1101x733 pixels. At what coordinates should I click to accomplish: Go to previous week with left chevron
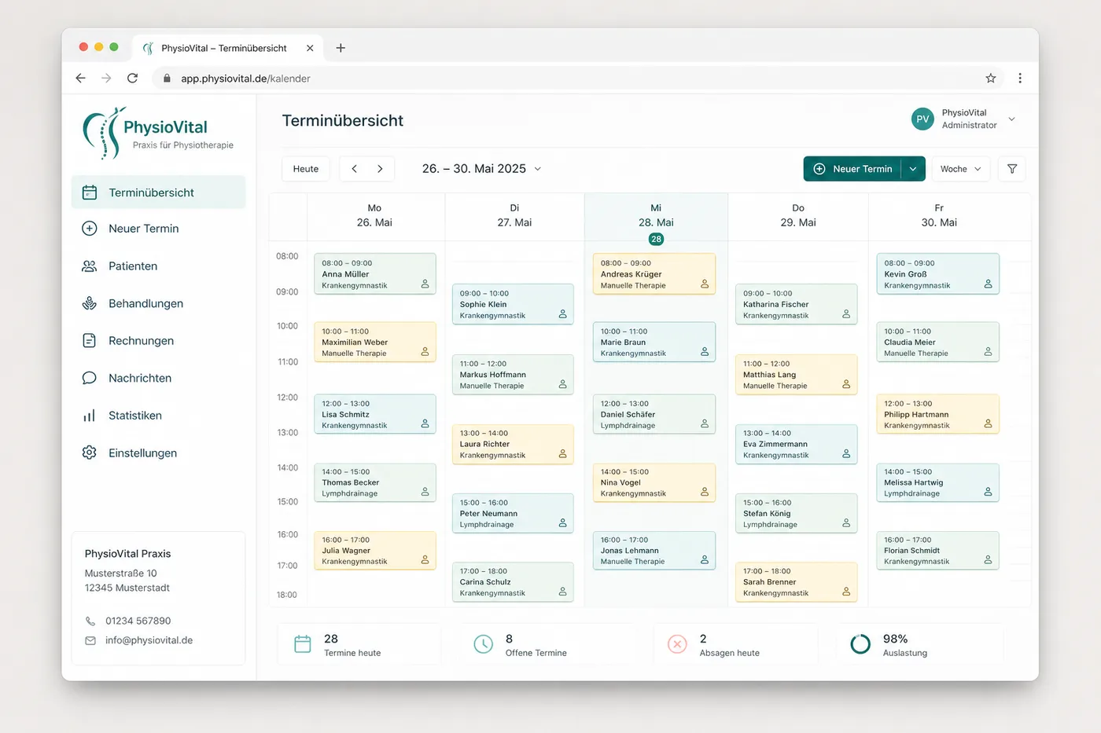point(355,169)
